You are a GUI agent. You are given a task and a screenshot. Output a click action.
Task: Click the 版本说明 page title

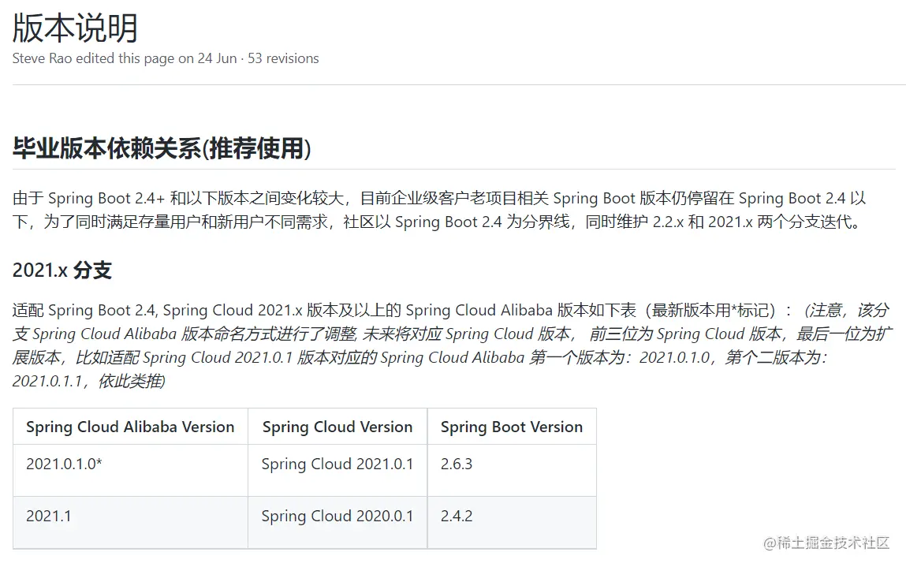[x=75, y=28]
